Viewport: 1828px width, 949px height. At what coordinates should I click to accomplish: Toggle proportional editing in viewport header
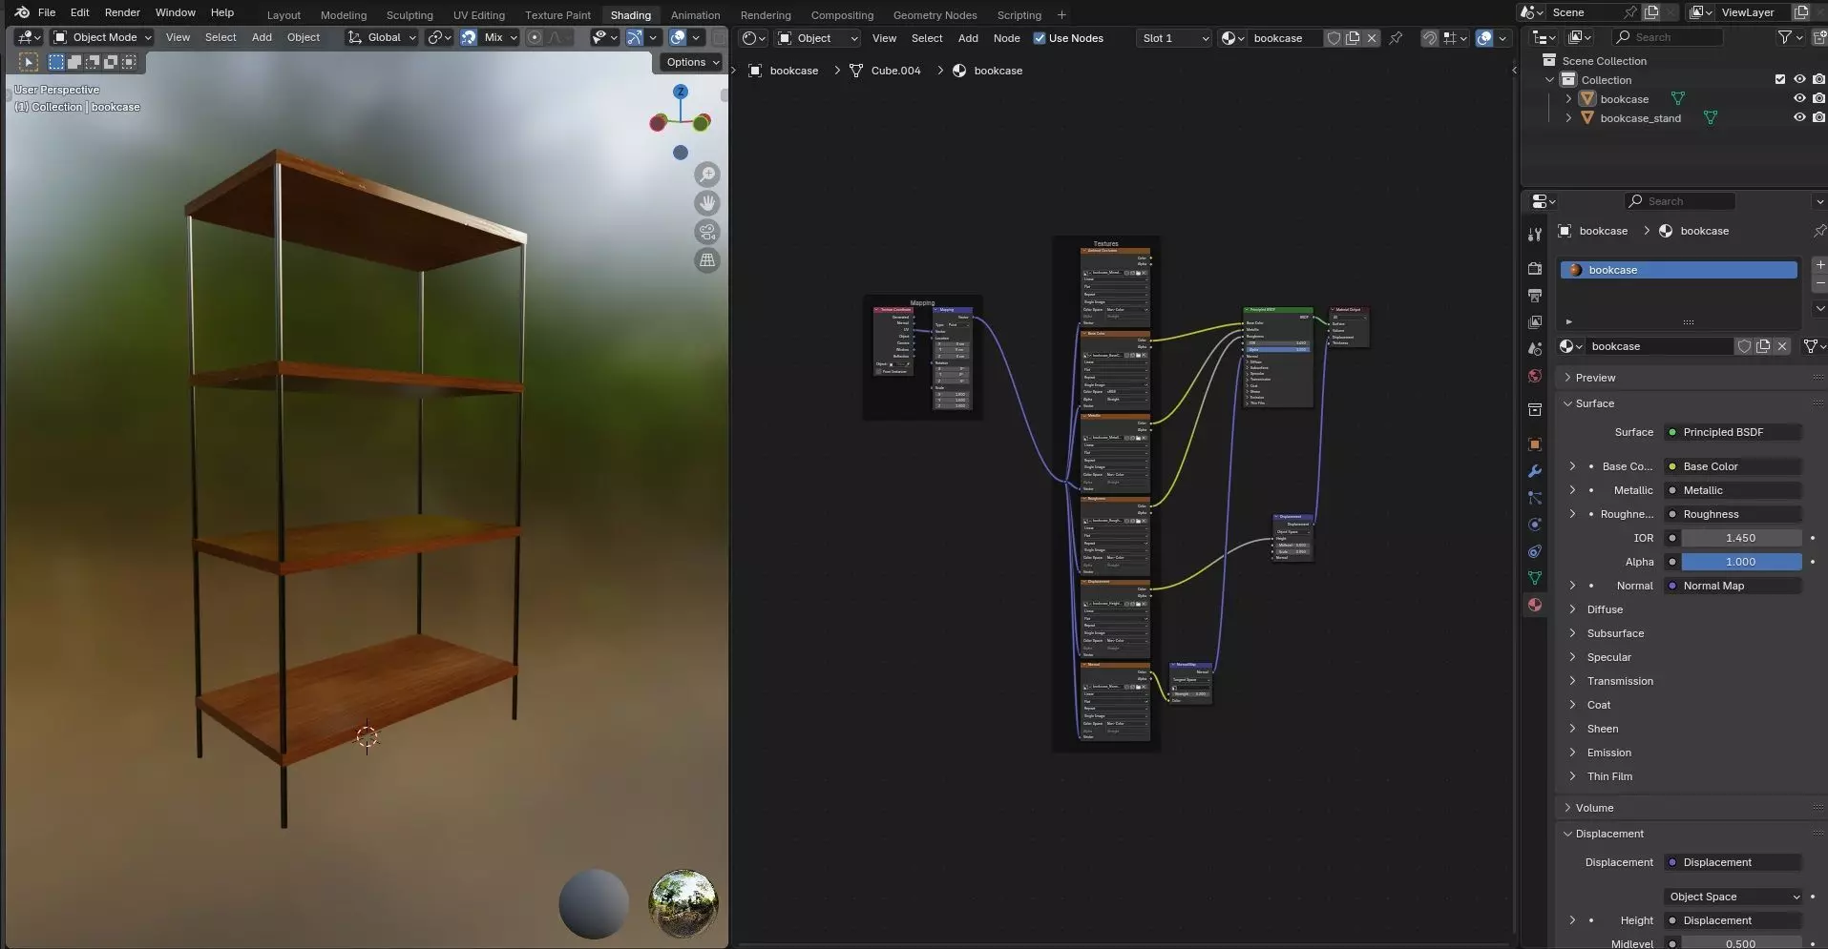pyautogui.click(x=535, y=37)
